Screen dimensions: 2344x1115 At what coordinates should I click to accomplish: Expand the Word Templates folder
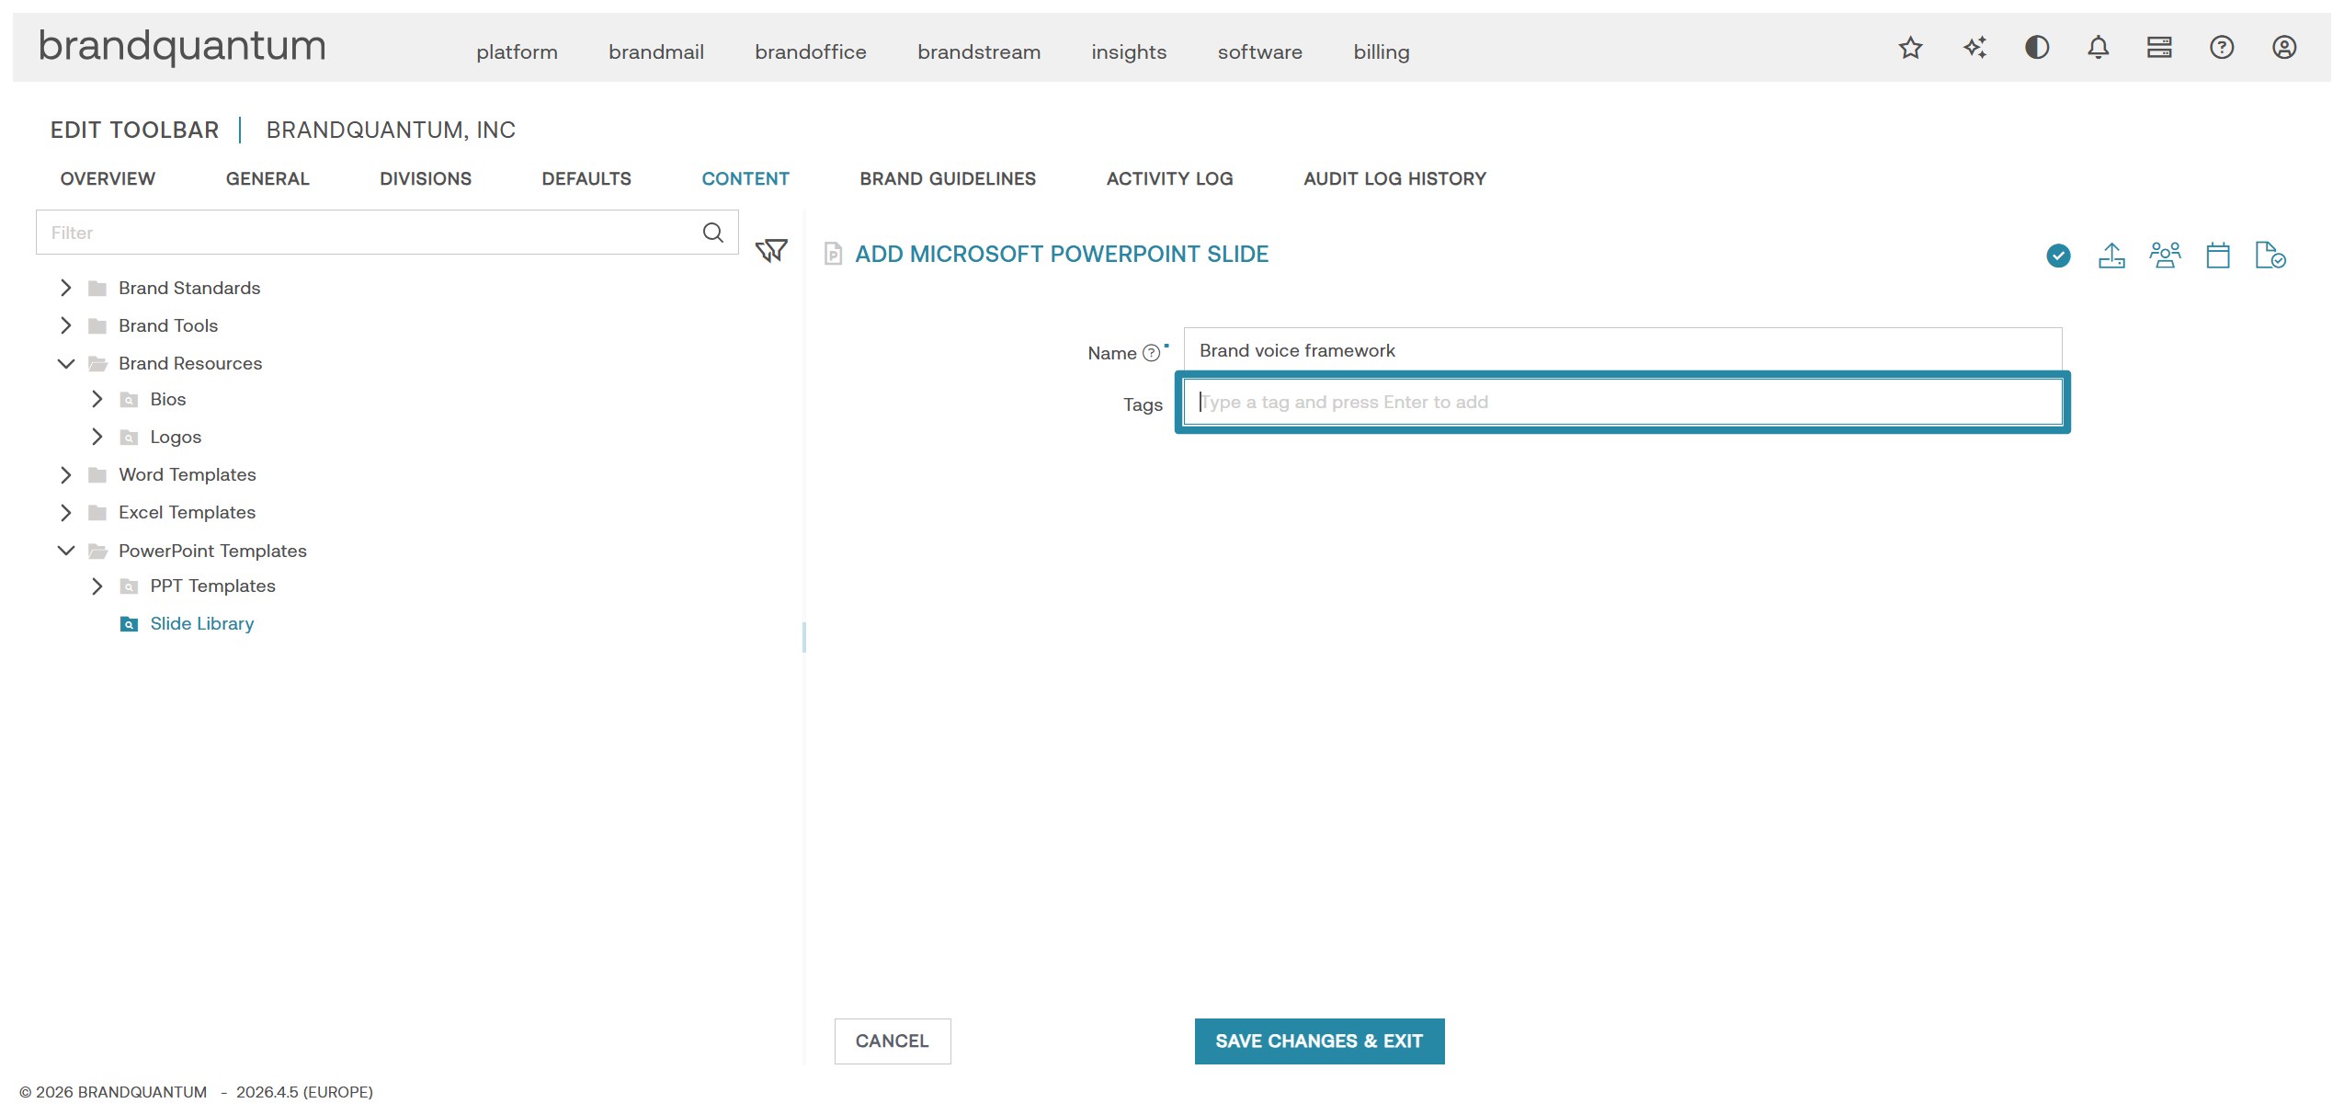click(x=66, y=474)
